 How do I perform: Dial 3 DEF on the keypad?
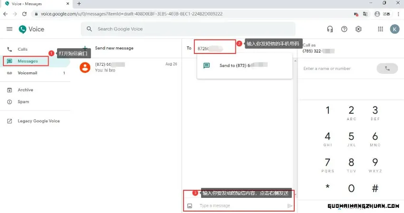tap(375, 112)
